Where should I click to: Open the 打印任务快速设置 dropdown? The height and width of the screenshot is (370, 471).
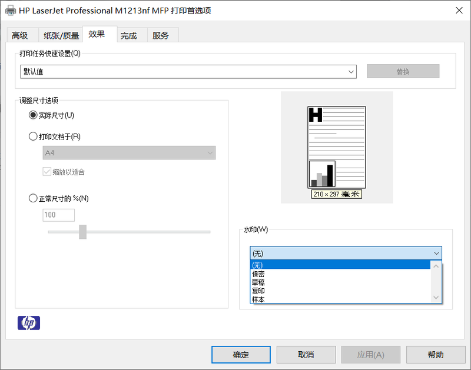188,72
